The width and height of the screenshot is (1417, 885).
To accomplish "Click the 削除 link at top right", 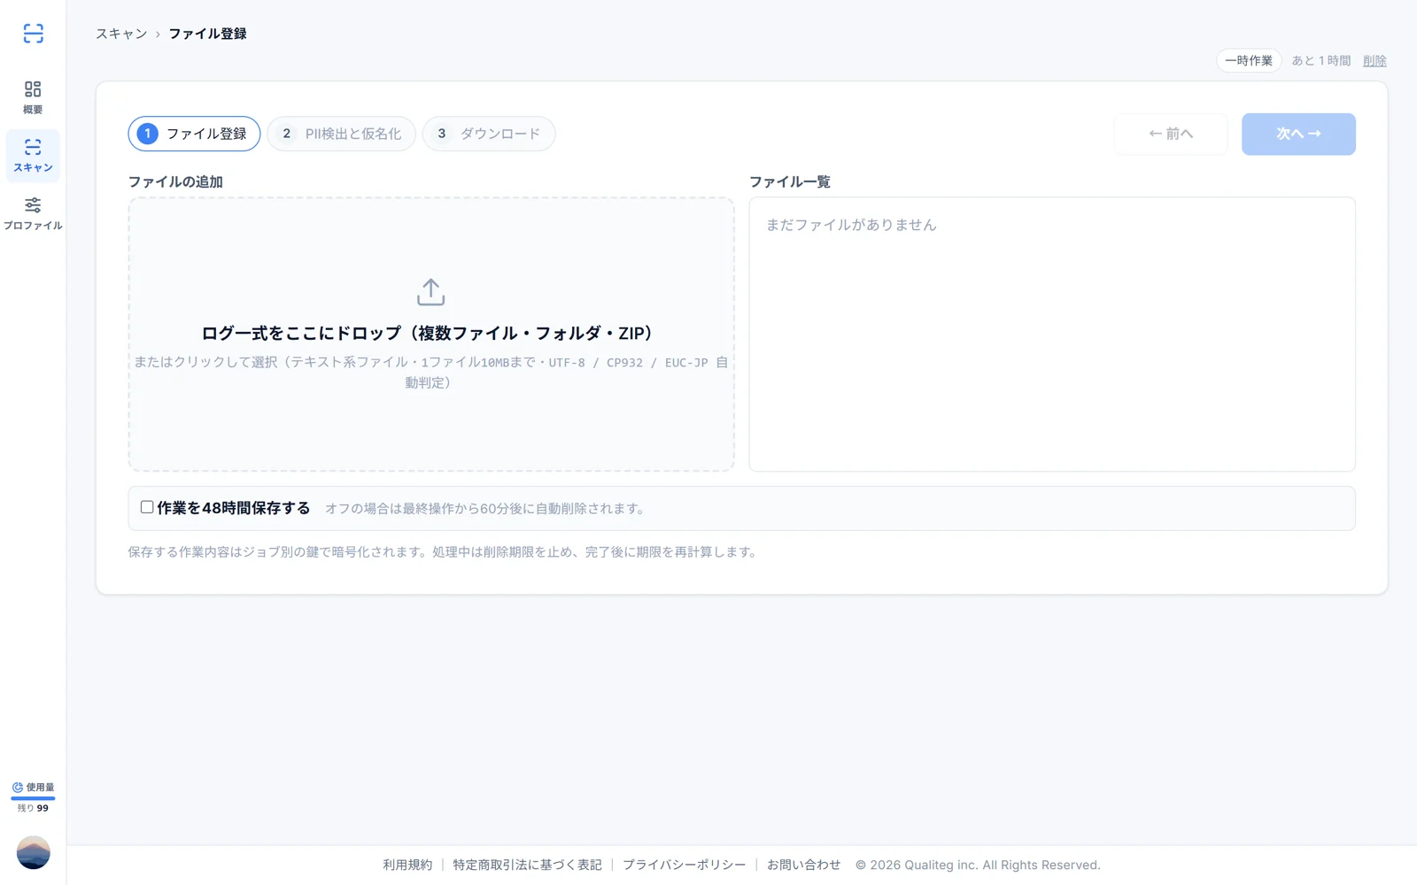I will 1374,60.
